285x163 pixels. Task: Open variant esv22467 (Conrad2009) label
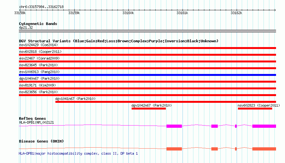pos(39,58)
